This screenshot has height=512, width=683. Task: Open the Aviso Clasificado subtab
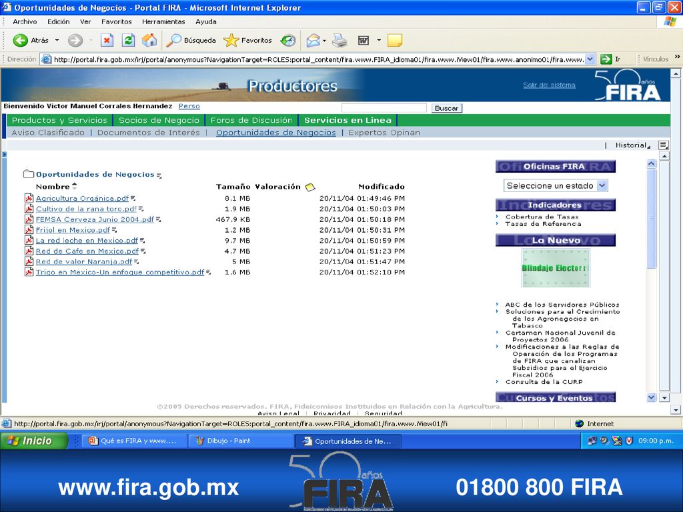pos(48,133)
